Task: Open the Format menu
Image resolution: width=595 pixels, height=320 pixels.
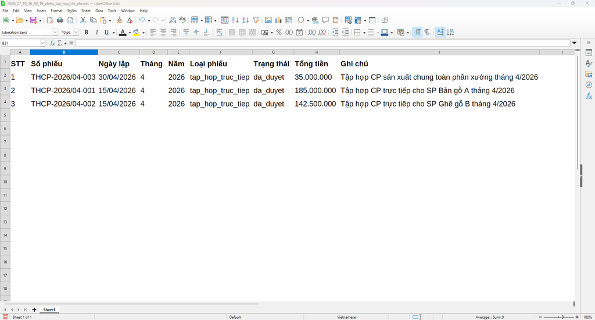Action: 56,10
